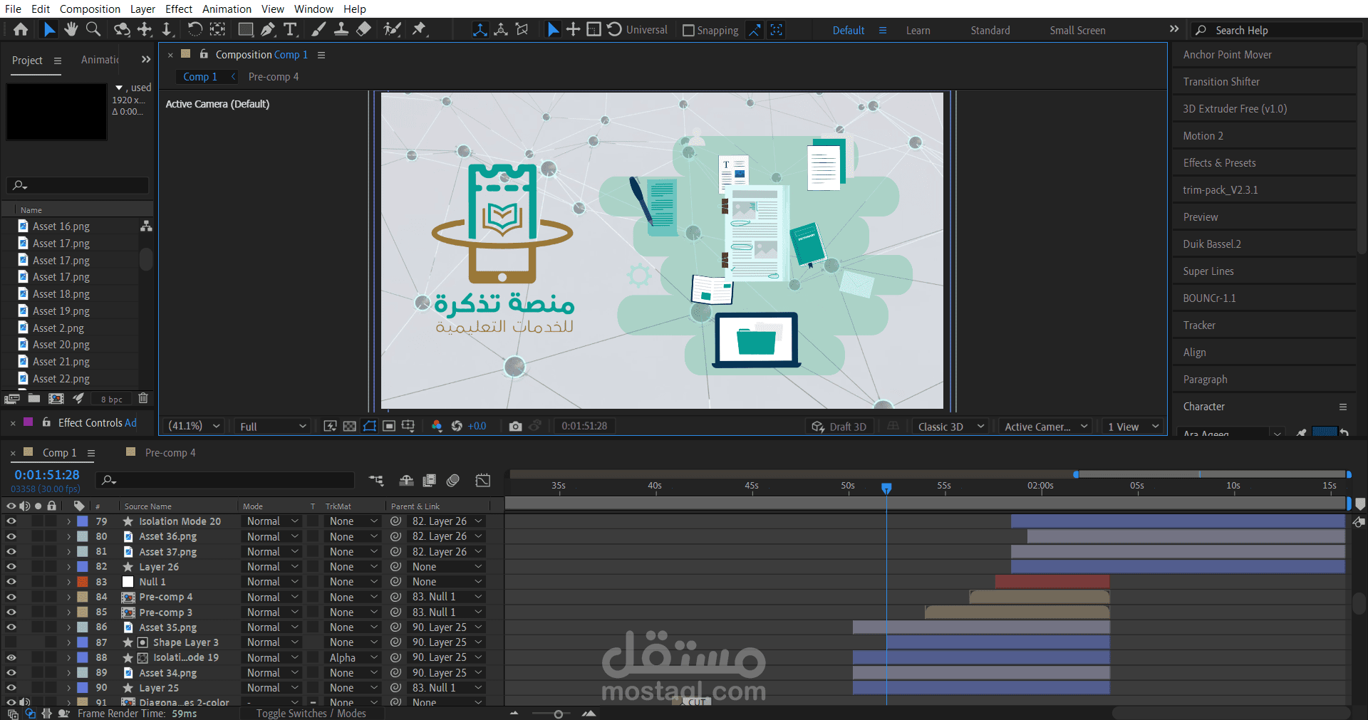Select the Roto Brush tool
Screen dimensions: 1368x720
tap(392, 30)
